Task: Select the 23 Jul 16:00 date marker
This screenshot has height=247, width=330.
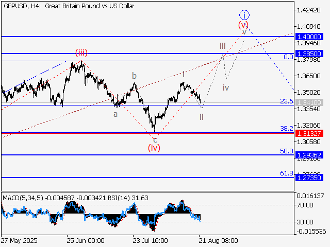Action: (150, 240)
